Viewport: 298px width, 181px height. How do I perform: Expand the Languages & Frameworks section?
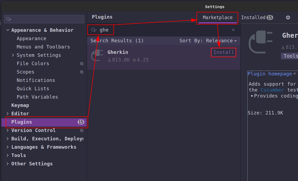[8, 147]
